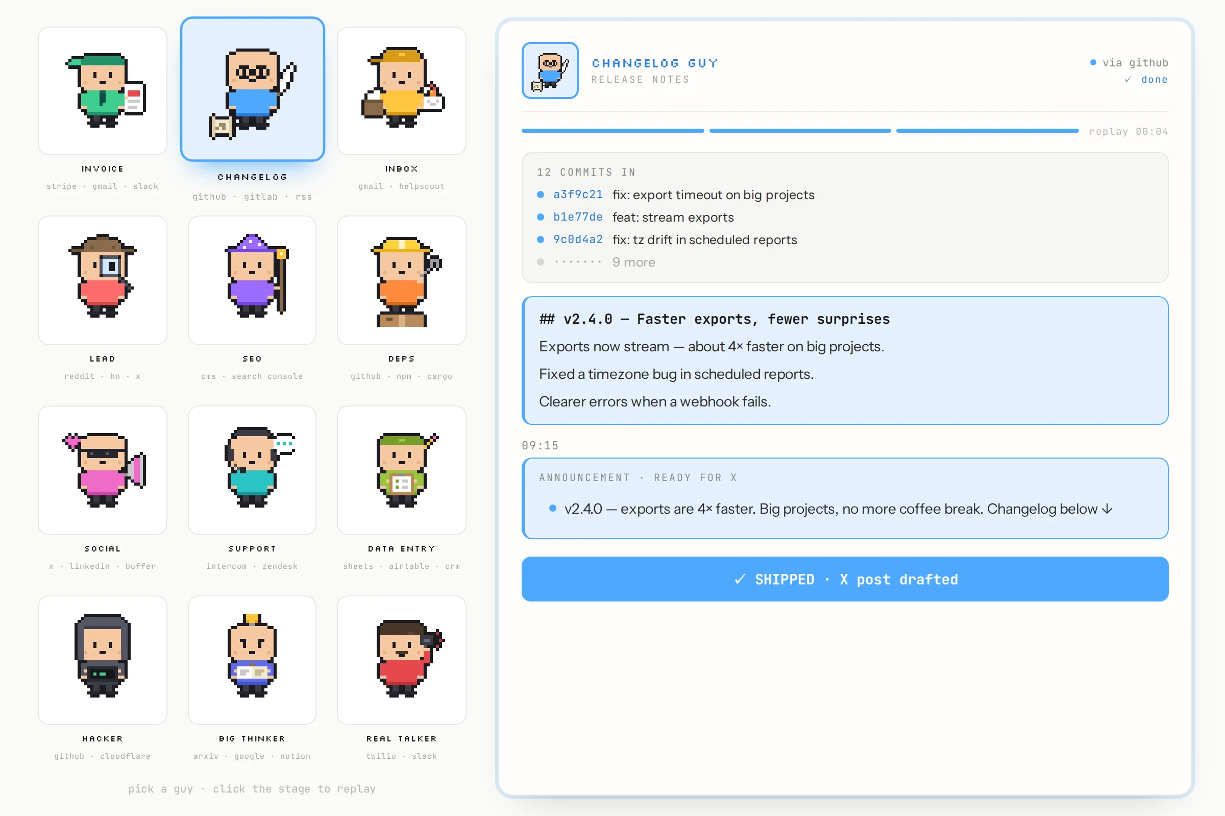Image resolution: width=1225 pixels, height=816 pixels.
Task: Select the Support guy with headset
Action: (252, 470)
